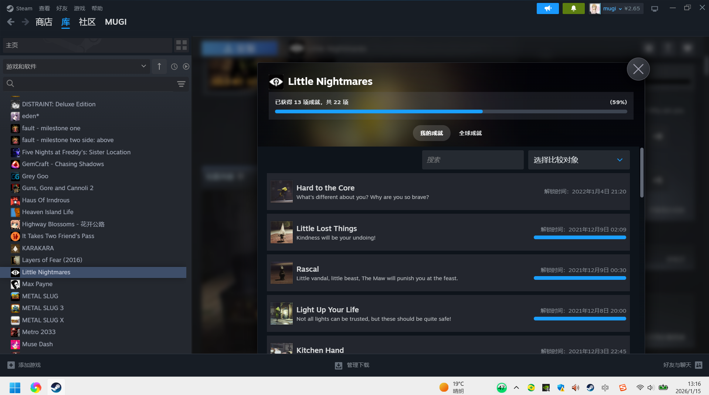Image resolution: width=709 pixels, height=395 pixels.
Task: Open the 选择比较对象 comparison dropdown
Action: point(579,160)
